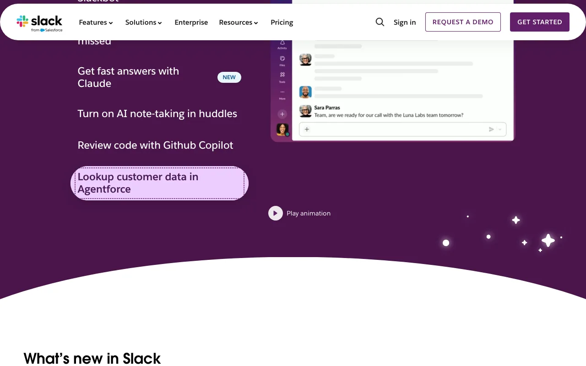Open the Enterprise page

tap(191, 22)
